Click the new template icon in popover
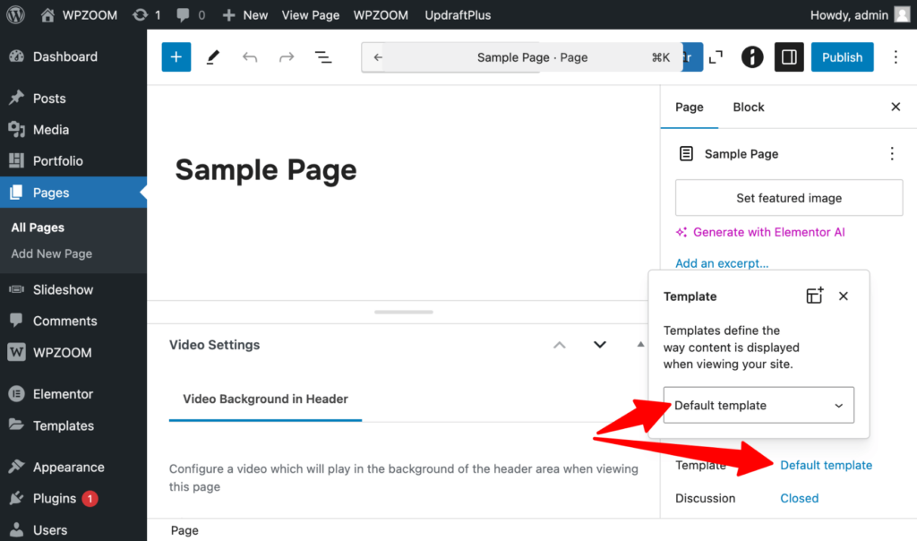Screen dimensions: 917x541 click(x=814, y=296)
